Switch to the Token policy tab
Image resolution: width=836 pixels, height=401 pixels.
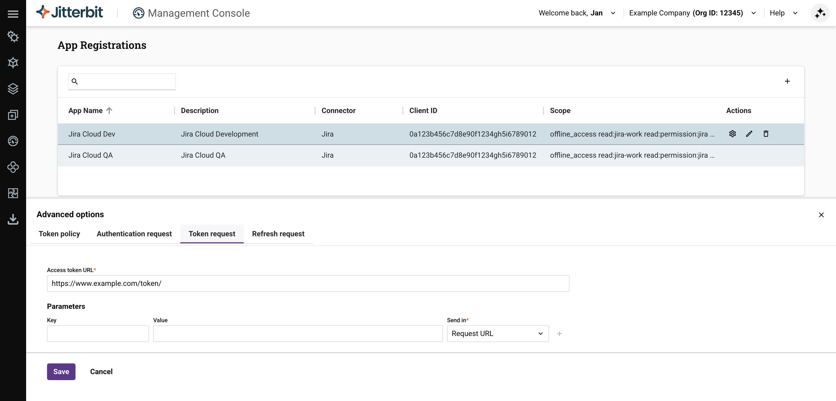(59, 234)
